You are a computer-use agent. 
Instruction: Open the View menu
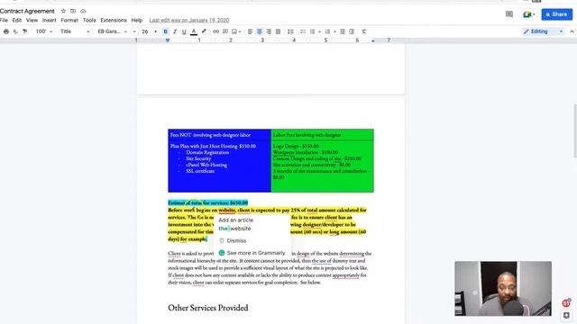tap(32, 20)
